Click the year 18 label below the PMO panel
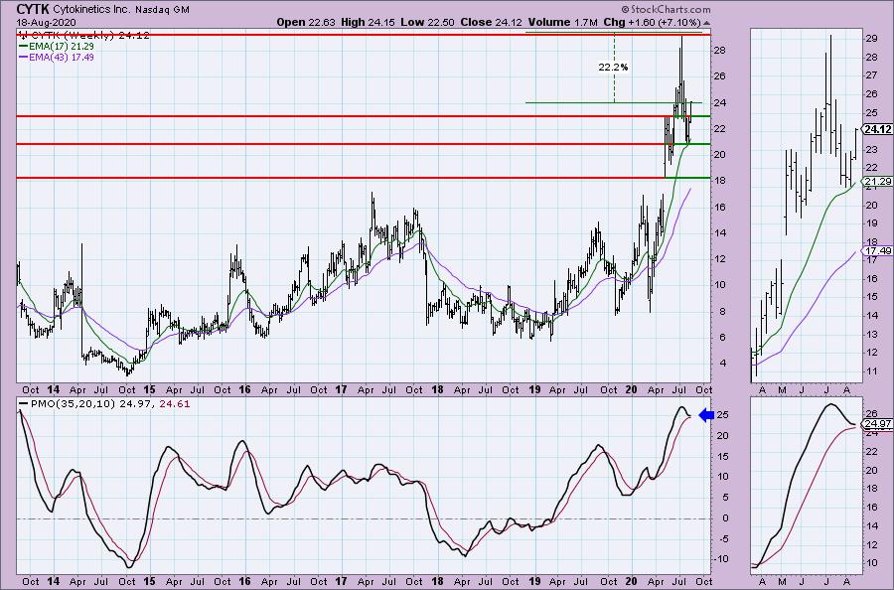This screenshot has height=590, width=894. tap(437, 581)
